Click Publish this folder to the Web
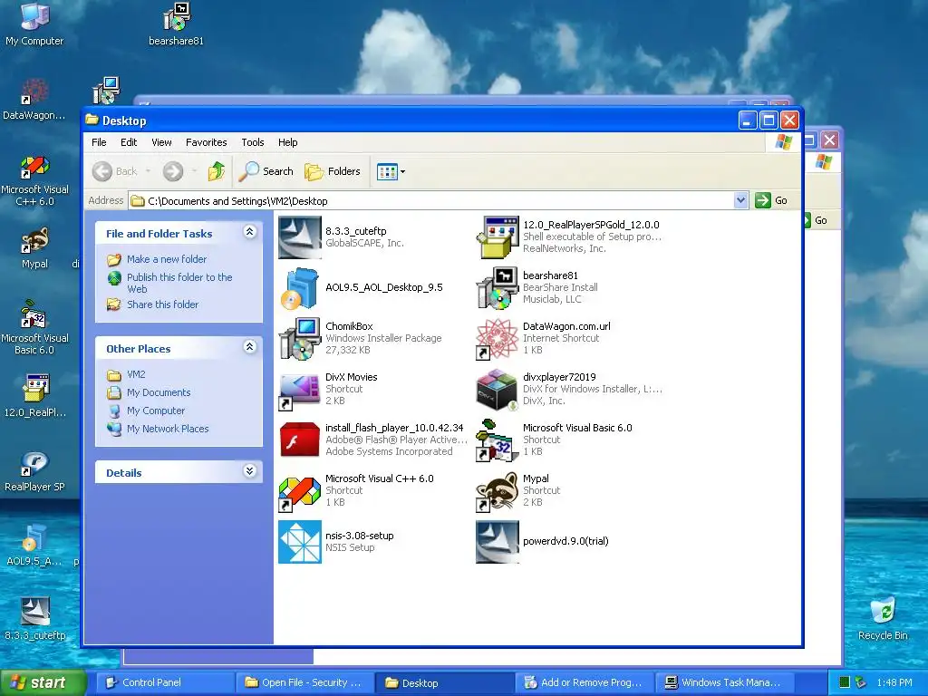928x696 pixels. click(x=179, y=283)
